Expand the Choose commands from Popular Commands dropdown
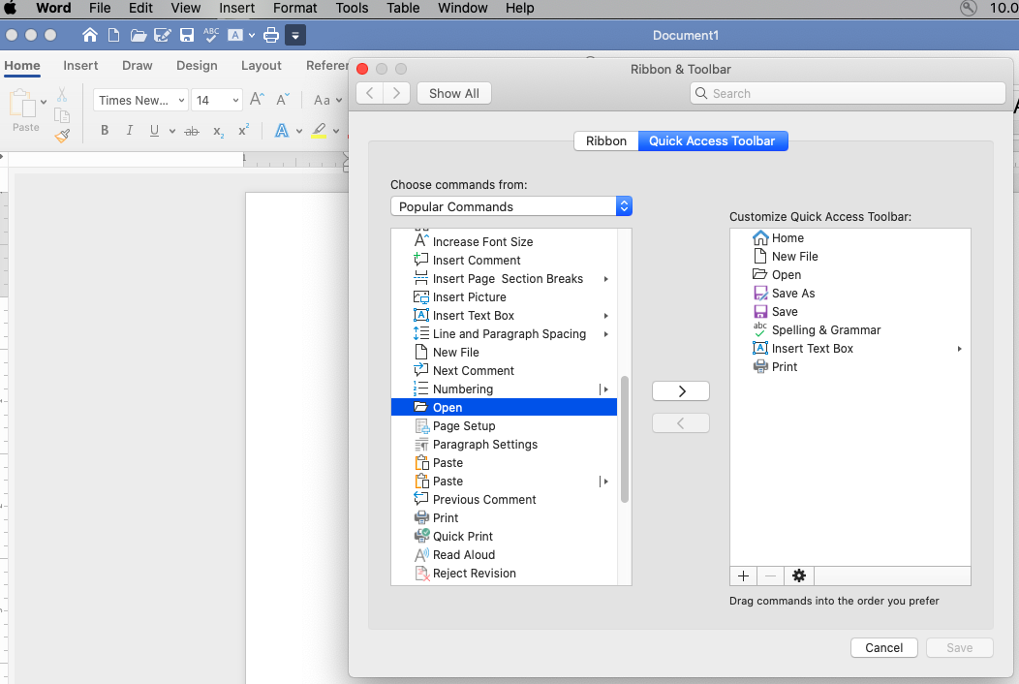Screen dimensions: 1019x684 (x=511, y=206)
